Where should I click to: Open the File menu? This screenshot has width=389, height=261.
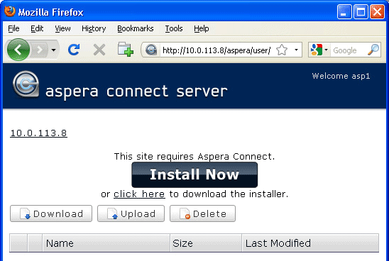13,29
